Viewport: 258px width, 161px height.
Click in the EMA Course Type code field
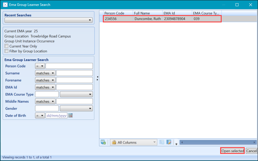(47, 94)
